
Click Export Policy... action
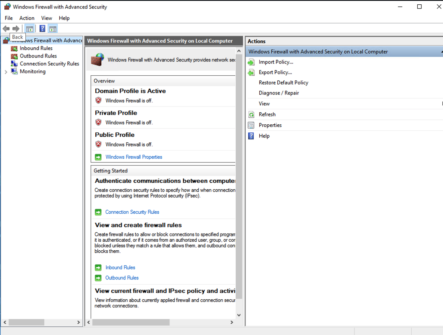275,72
